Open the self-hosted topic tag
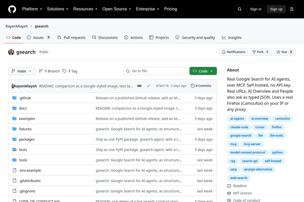Screen dimensions: 304x202 click(273, 161)
